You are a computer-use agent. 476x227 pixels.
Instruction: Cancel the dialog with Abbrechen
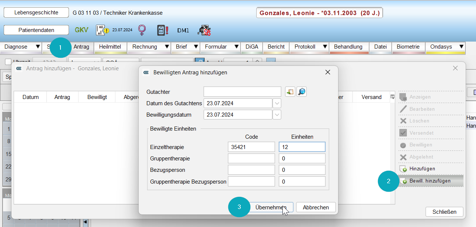click(316, 208)
